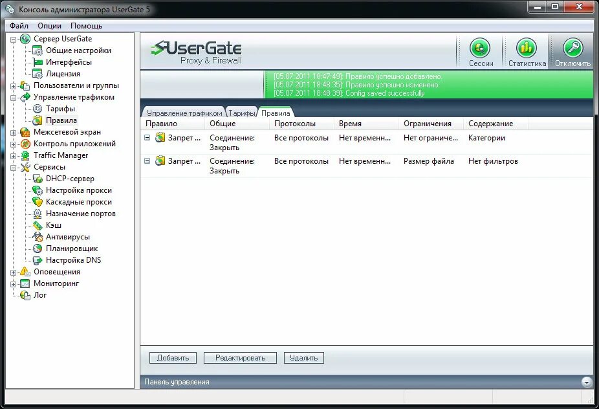
Task: Expand the Оповещения tree node
Action: pos(14,272)
